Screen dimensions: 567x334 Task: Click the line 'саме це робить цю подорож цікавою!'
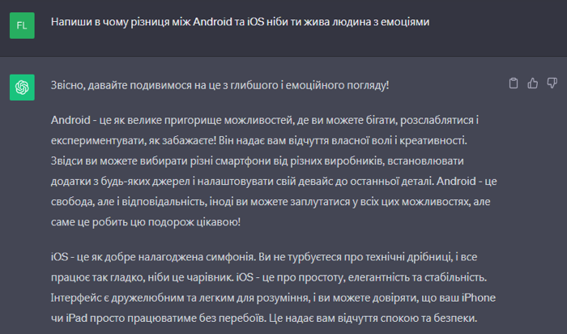coord(146,222)
